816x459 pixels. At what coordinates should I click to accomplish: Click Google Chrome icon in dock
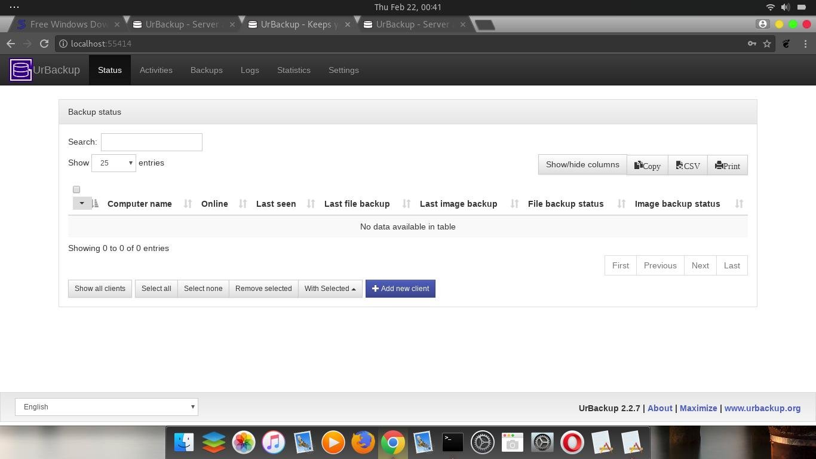coord(393,442)
